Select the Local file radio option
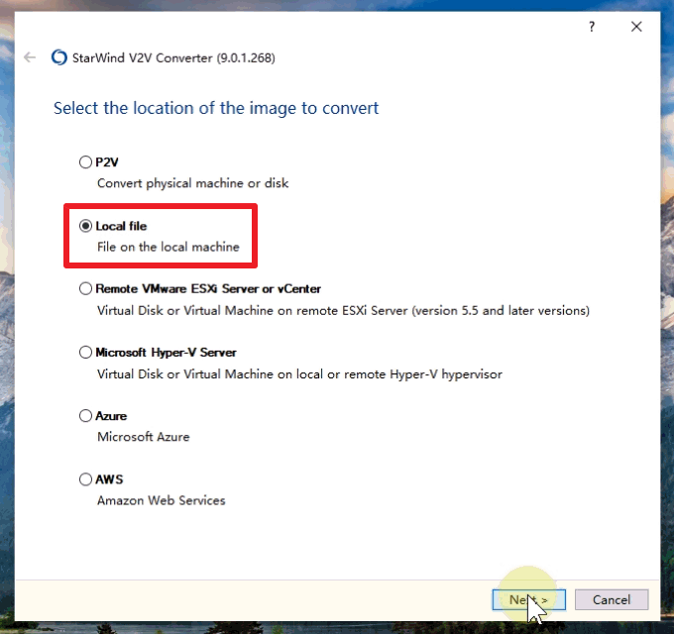The width and height of the screenshot is (674, 634). point(85,226)
